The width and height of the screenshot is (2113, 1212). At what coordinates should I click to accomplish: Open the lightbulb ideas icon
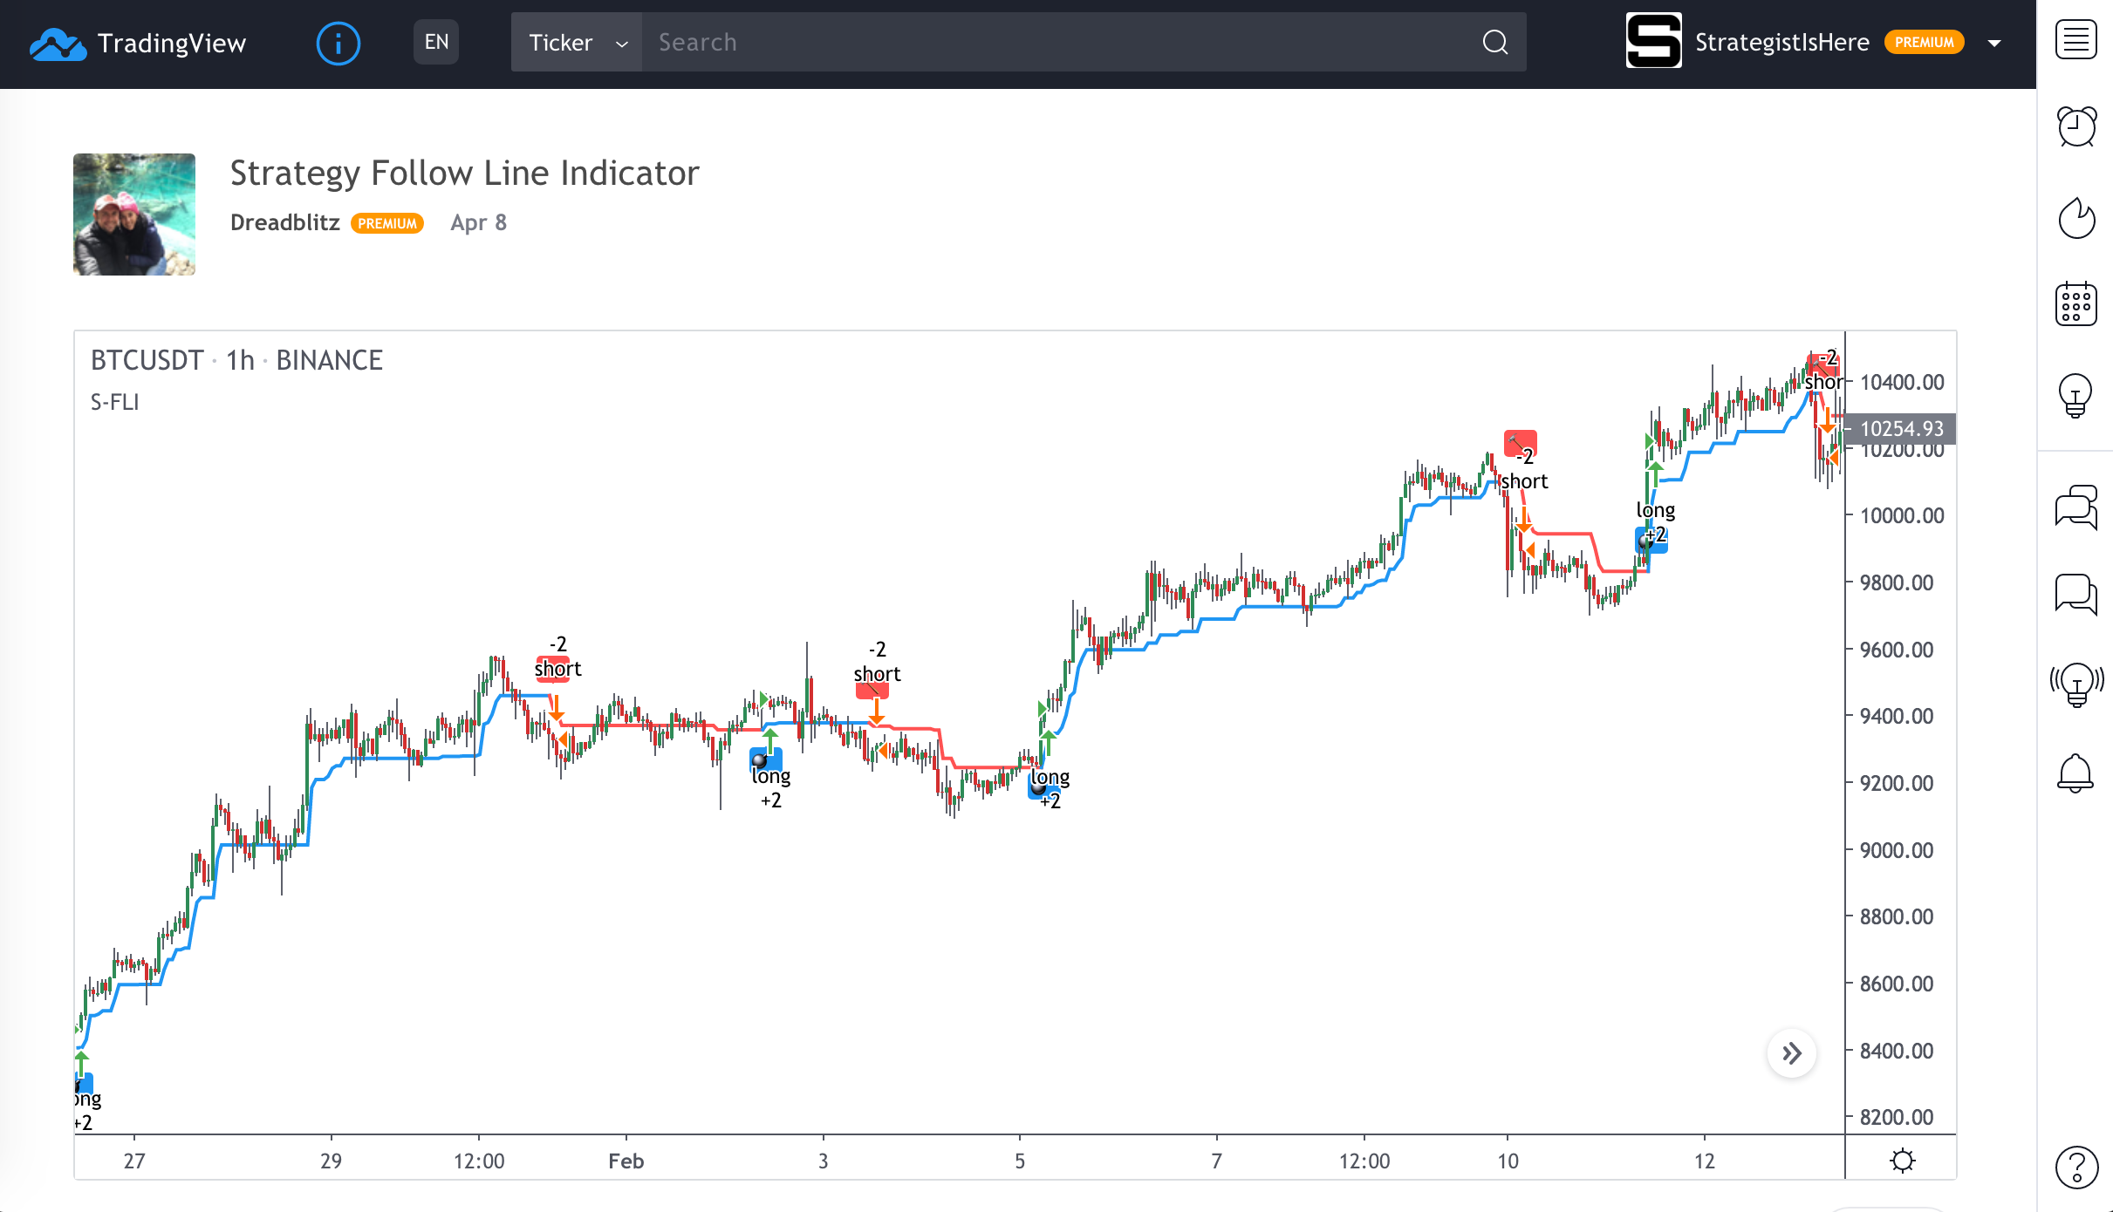2075,394
